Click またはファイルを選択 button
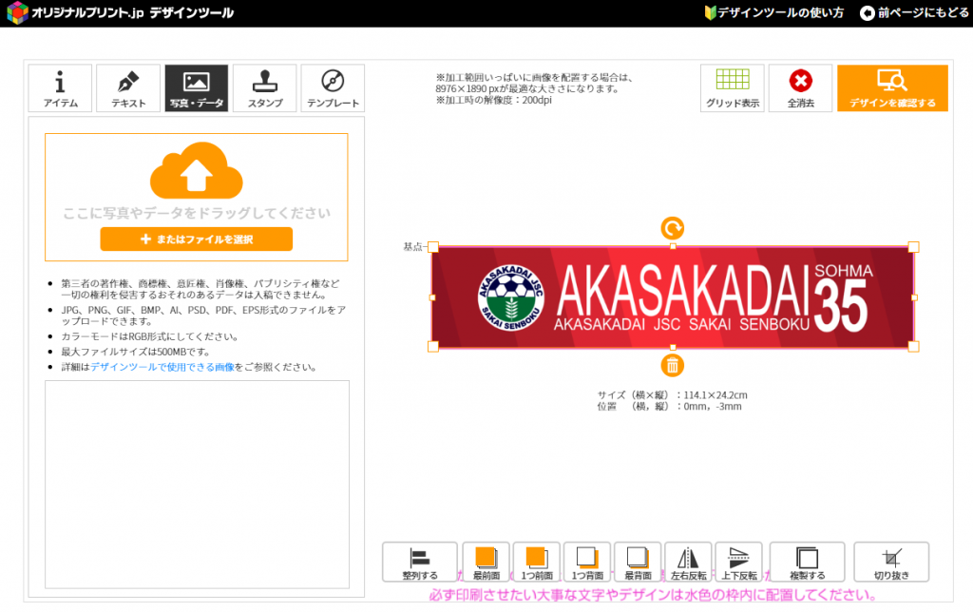This screenshot has width=973, height=612. [197, 239]
